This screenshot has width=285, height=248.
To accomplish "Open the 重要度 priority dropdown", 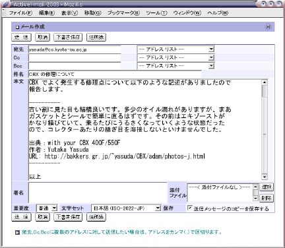I will (54, 208).
